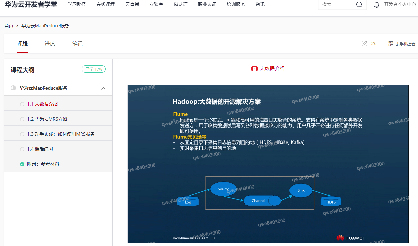
Task: Open lesson 1.4 课后练习
Action: pyautogui.click(x=40, y=149)
